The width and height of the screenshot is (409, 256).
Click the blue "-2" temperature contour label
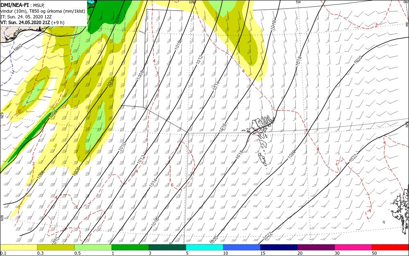(12, 72)
